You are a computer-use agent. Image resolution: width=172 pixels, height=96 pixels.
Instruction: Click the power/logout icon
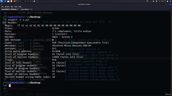point(171,1)
